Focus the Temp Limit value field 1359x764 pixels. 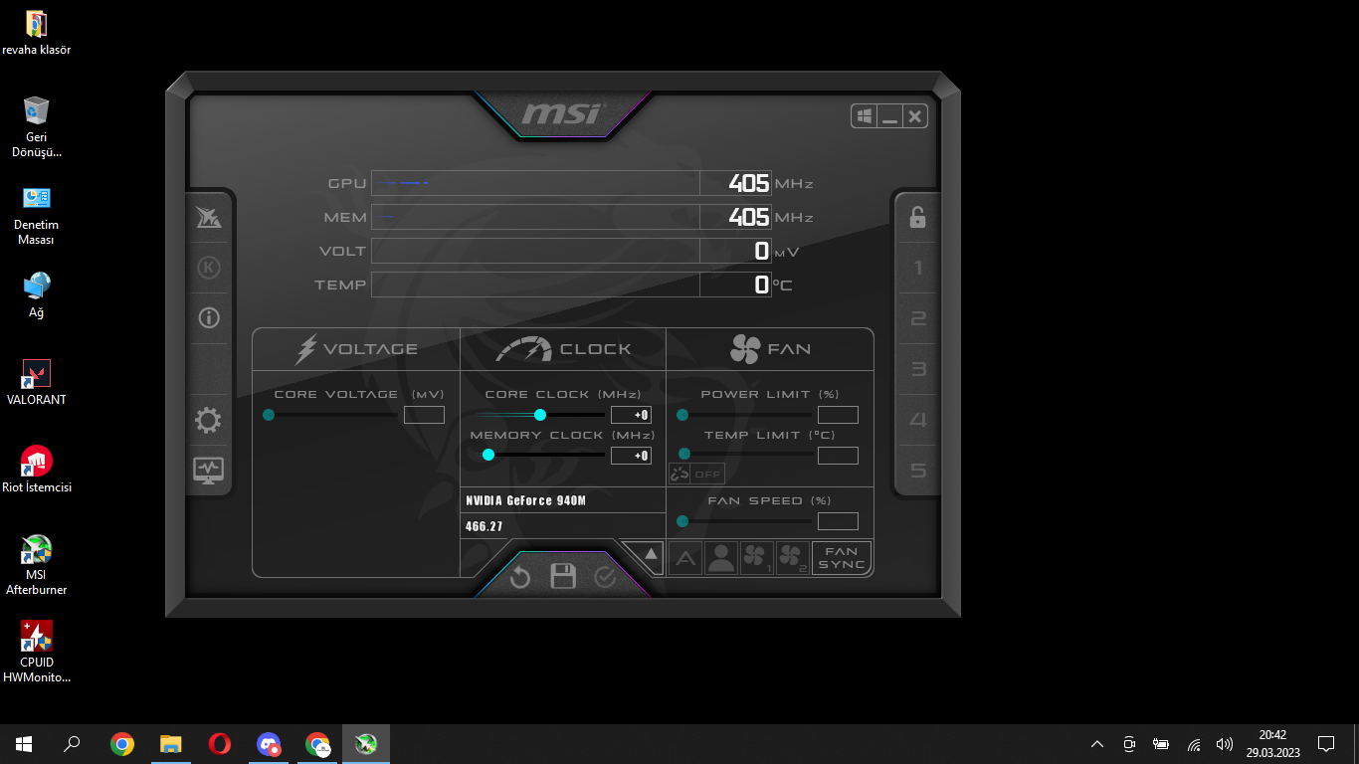pyautogui.click(x=838, y=456)
